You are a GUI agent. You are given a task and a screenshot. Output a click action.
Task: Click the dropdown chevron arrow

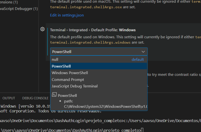pyautogui.click(x=143, y=52)
